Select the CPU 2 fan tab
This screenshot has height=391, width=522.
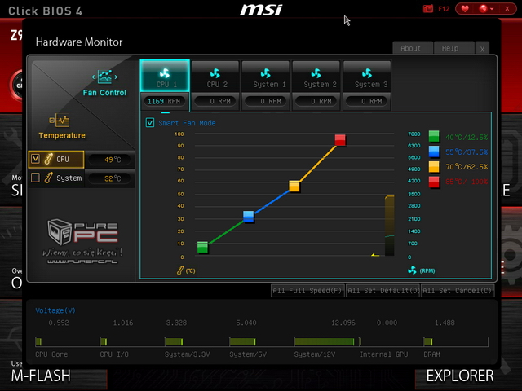tap(215, 76)
